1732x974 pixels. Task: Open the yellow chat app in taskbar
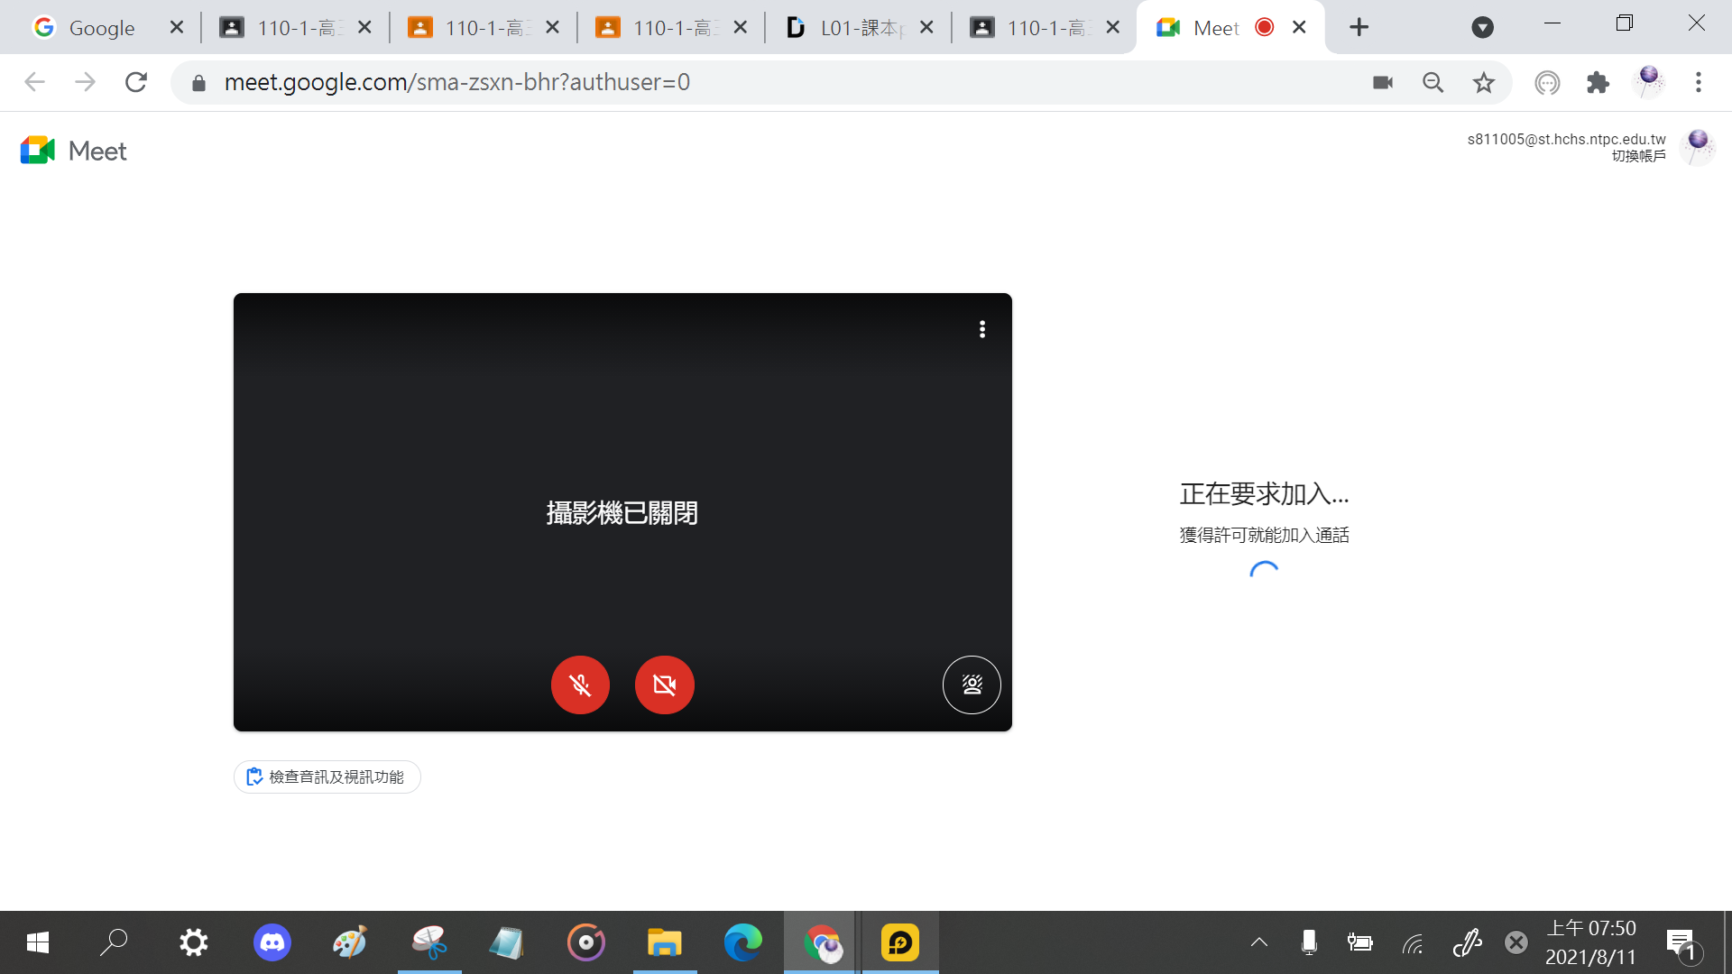click(900, 942)
